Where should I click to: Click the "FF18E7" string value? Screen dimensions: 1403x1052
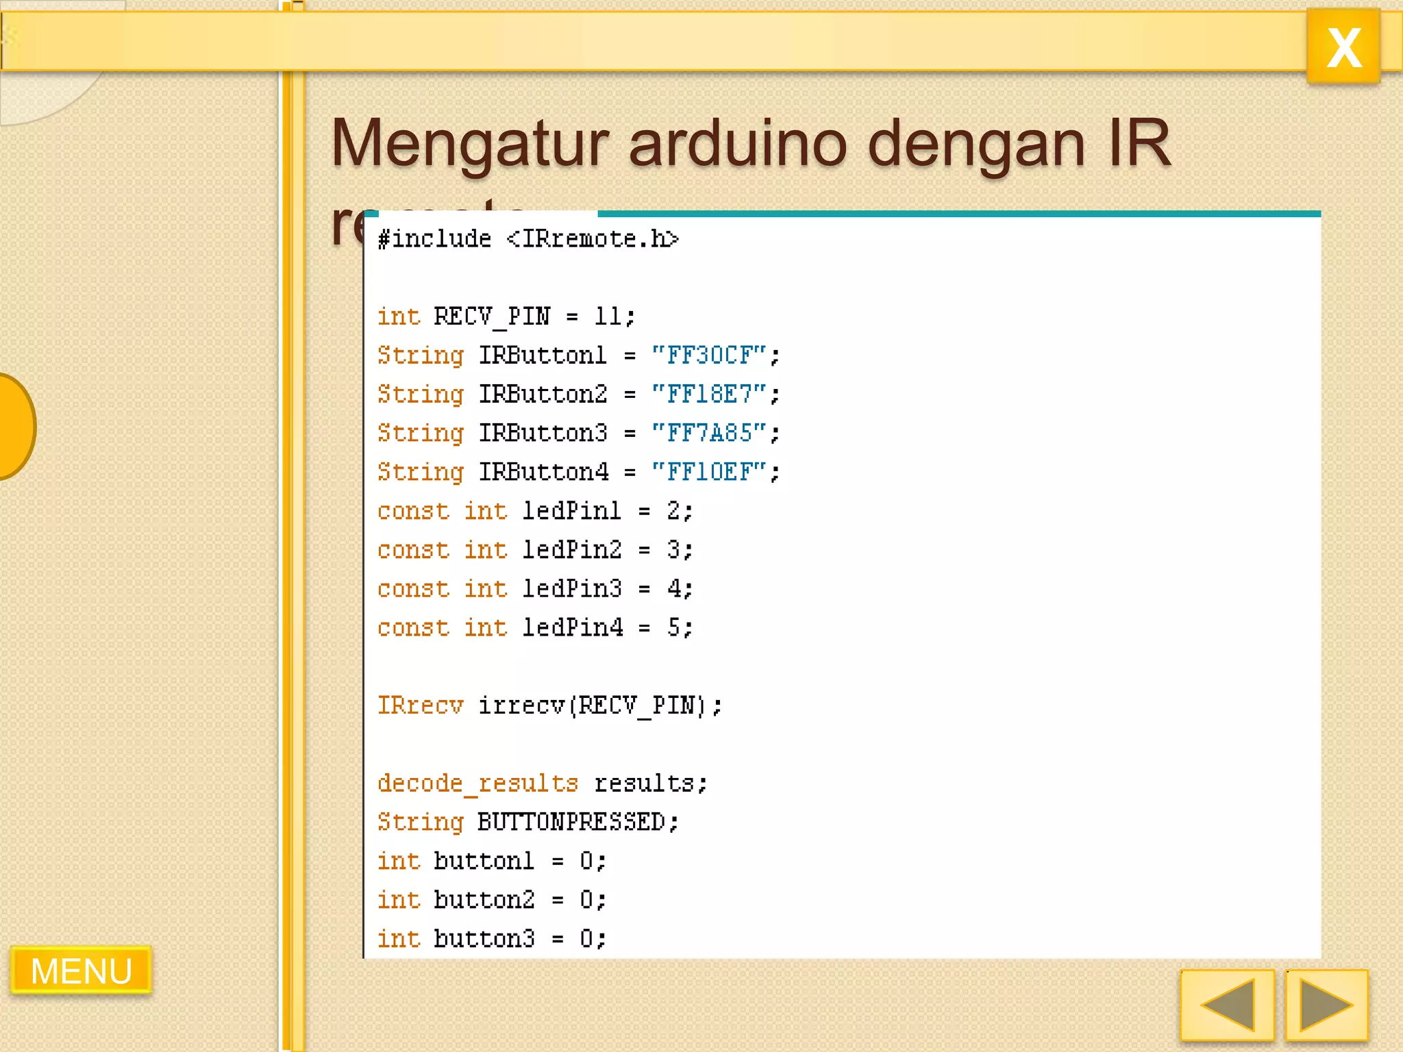click(x=708, y=394)
